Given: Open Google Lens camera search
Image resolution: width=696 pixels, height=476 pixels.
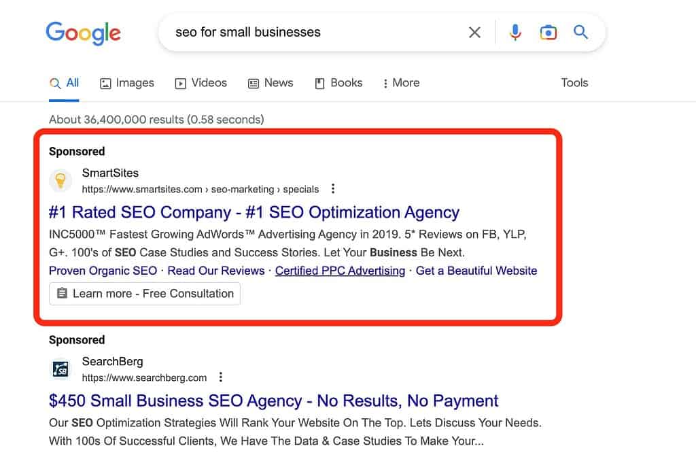Looking at the screenshot, I should coord(548,32).
